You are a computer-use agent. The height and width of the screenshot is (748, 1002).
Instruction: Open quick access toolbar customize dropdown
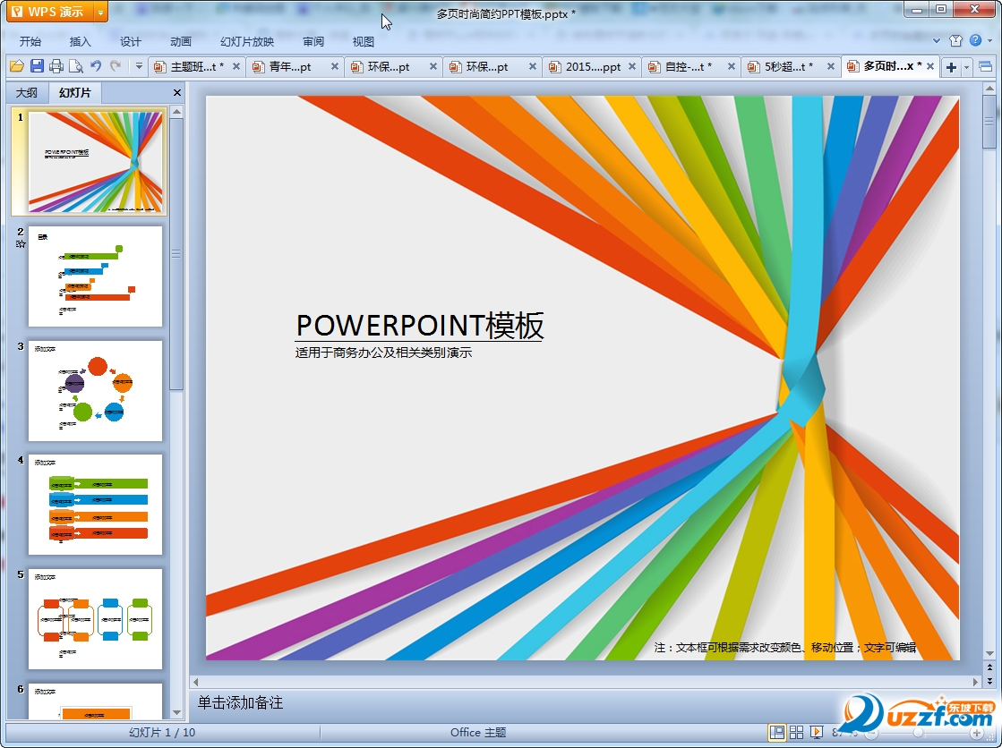pos(139,66)
